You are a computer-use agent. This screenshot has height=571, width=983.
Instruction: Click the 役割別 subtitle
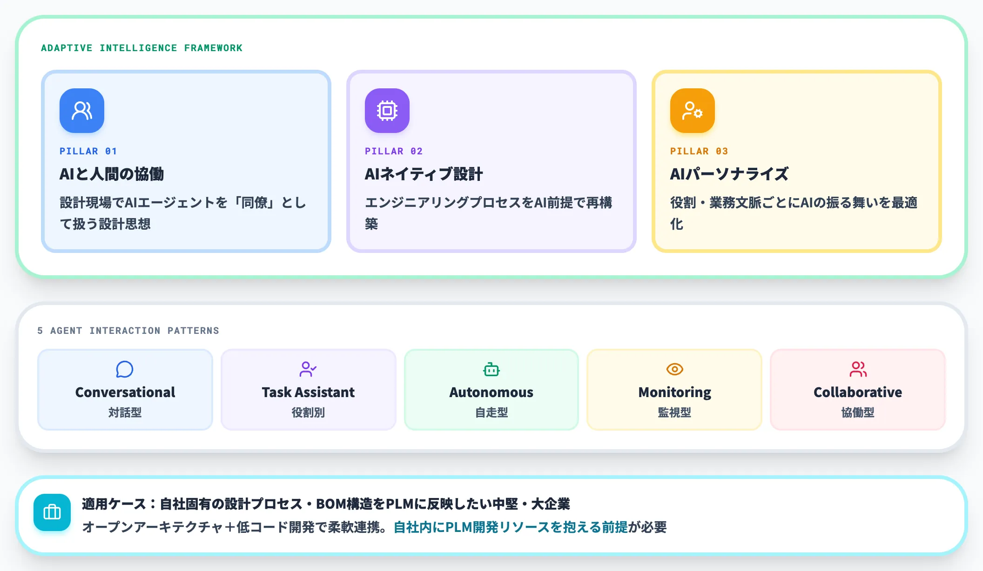(x=308, y=412)
